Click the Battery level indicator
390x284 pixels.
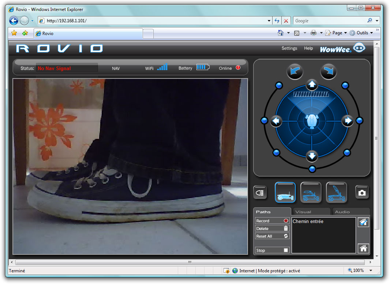203,67
